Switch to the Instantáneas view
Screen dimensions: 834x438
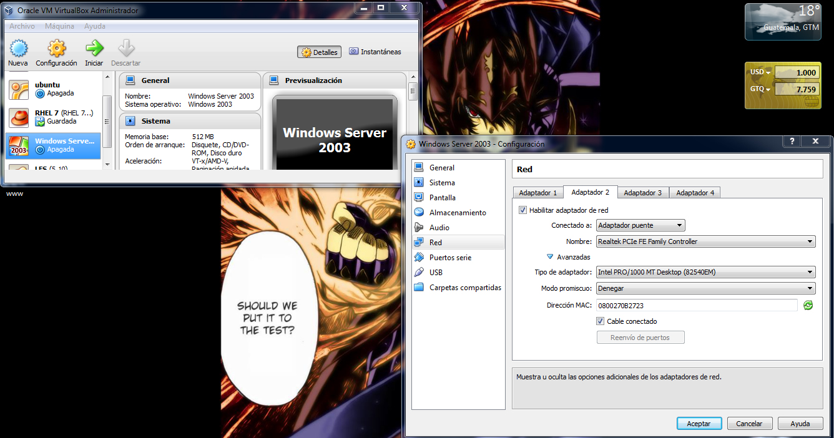375,52
